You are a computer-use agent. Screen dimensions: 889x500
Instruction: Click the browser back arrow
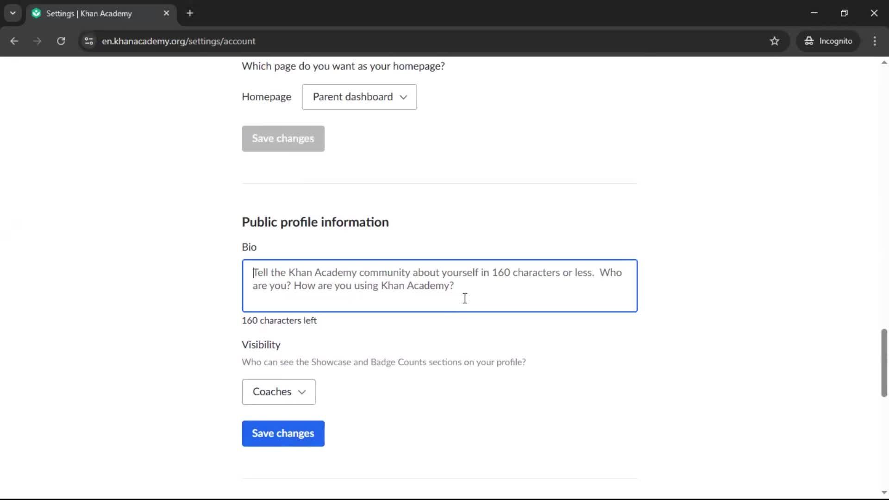[x=14, y=41]
